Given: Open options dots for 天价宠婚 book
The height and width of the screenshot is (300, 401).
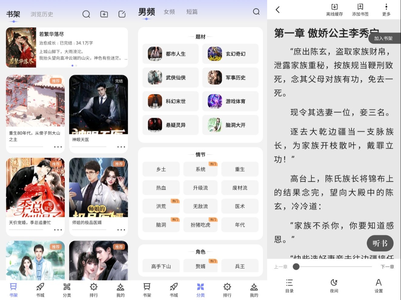Looking at the screenshot, I should 58,230.
